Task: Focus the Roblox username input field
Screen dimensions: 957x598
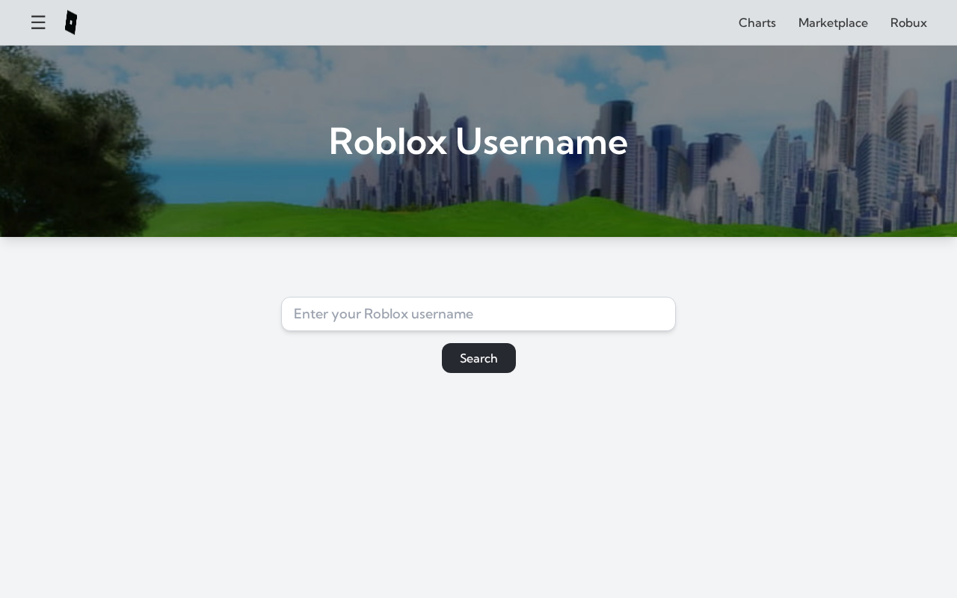Action: 478,314
